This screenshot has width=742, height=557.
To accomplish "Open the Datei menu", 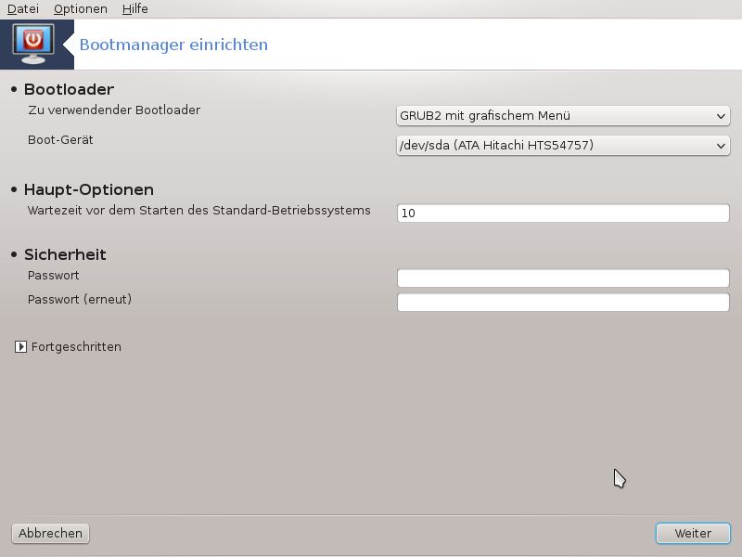I will tap(22, 8).
